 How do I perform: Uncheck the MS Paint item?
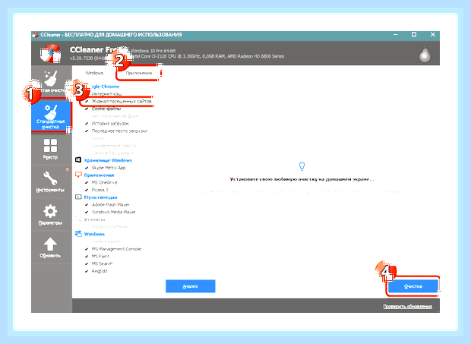click(x=87, y=257)
